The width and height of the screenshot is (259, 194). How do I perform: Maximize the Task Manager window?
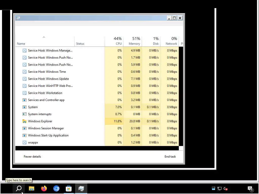click(175, 18)
